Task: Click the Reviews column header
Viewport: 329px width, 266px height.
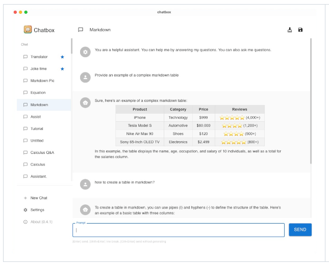Action: tap(240, 110)
